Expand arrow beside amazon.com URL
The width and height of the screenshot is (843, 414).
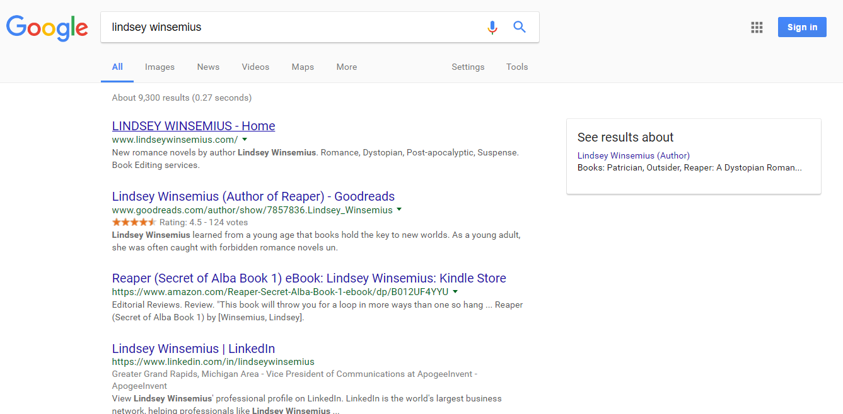click(x=455, y=292)
